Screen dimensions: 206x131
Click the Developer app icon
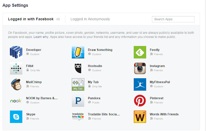point(16,52)
